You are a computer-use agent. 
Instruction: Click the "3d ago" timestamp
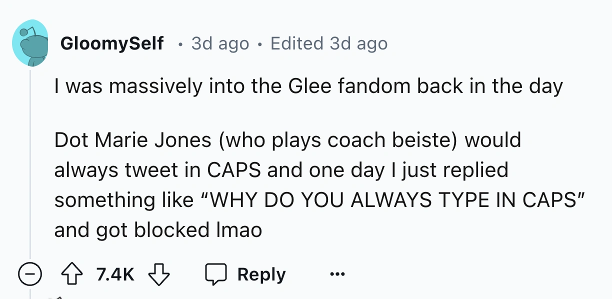[x=220, y=43]
